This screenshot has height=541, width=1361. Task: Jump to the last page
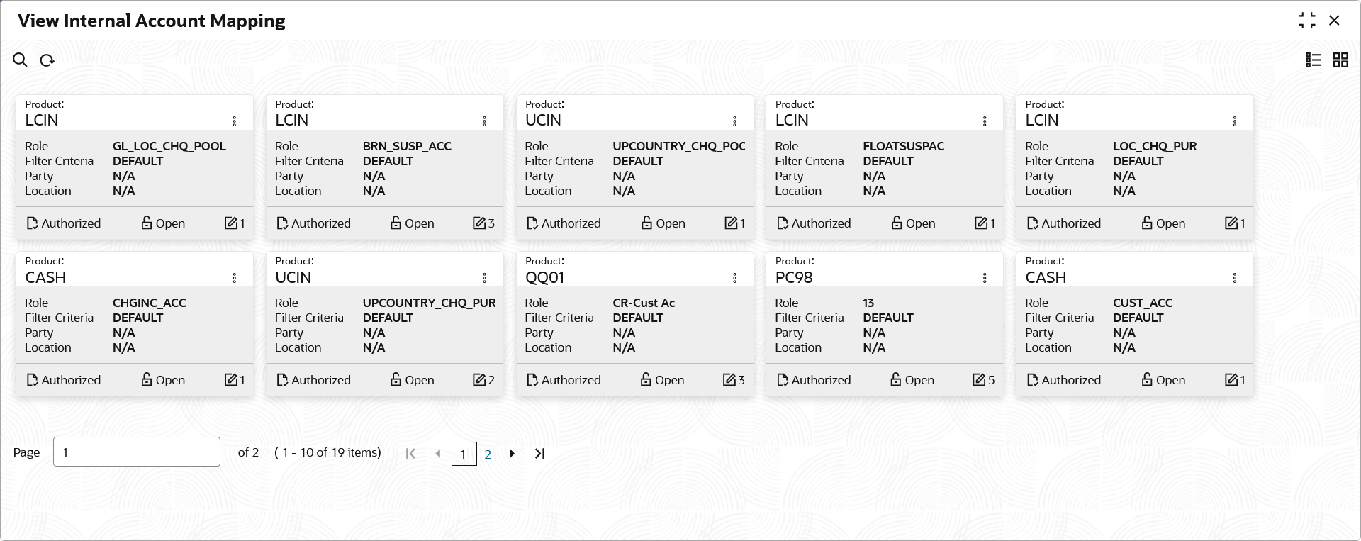539,454
